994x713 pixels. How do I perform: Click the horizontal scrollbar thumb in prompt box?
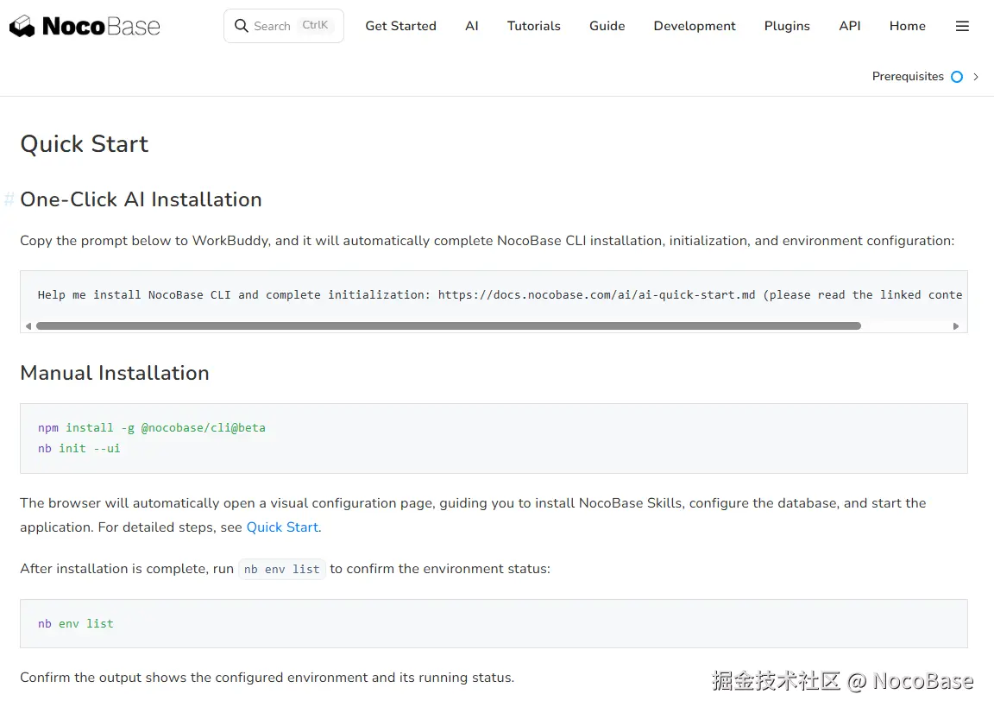click(448, 326)
